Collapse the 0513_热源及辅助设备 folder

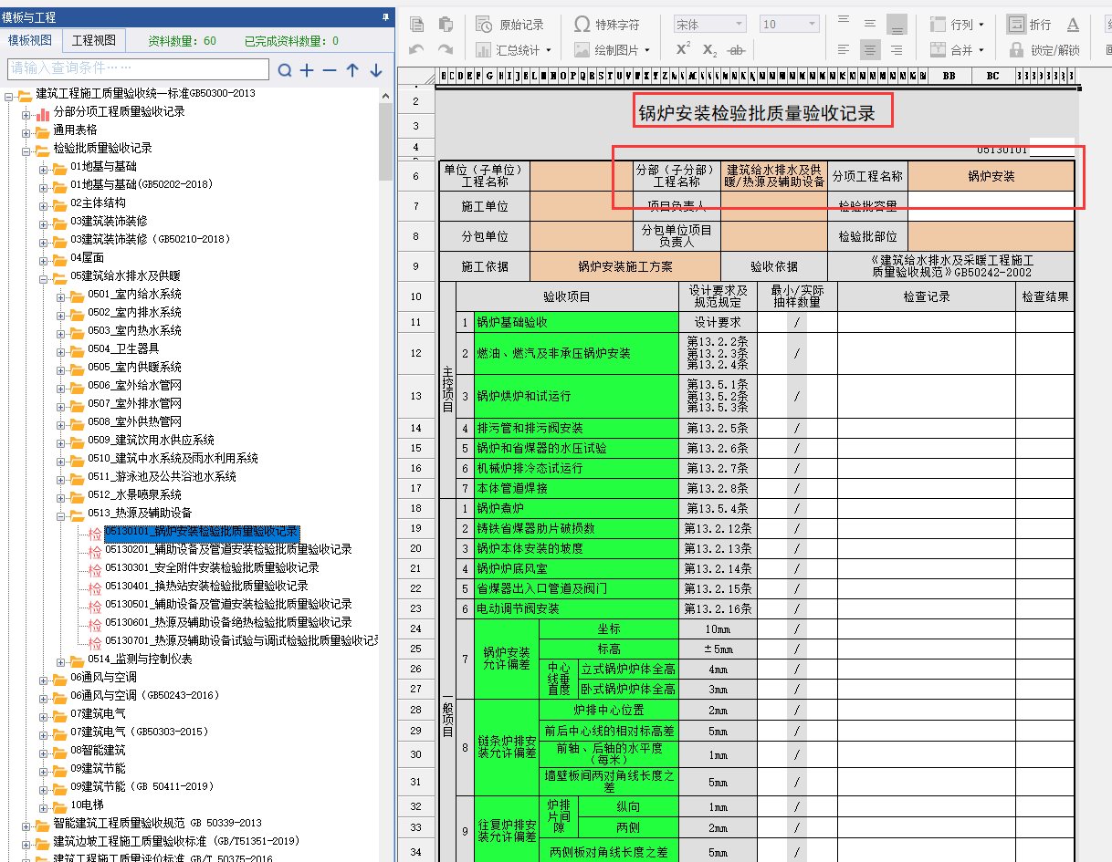pyautogui.click(x=60, y=515)
